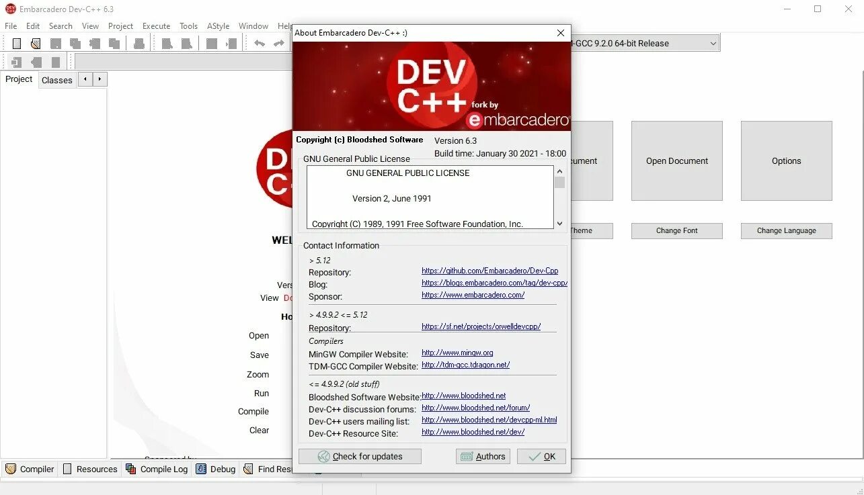
Task: Open the Edit menu
Action: tap(33, 26)
